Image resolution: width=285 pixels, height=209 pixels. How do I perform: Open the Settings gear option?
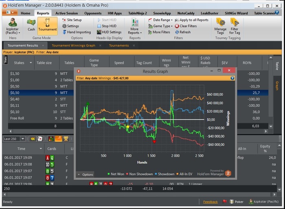(x=70, y=26)
